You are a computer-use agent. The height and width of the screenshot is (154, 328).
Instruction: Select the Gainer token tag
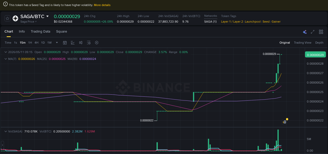point(276,22)
